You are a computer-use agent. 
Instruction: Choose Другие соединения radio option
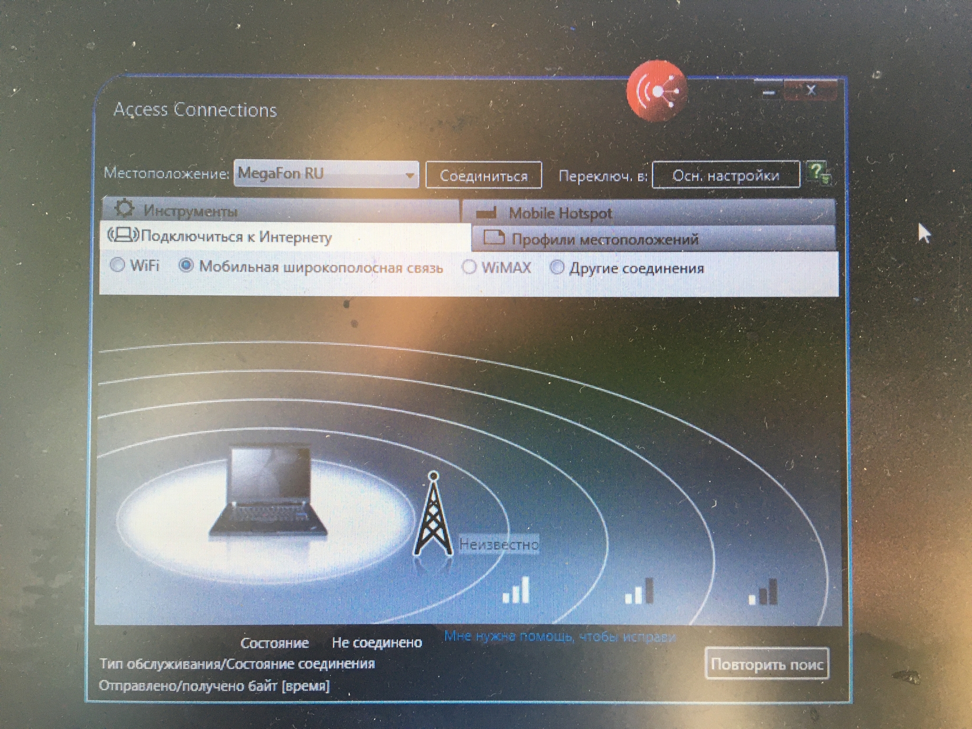click(x=557, y=268)
